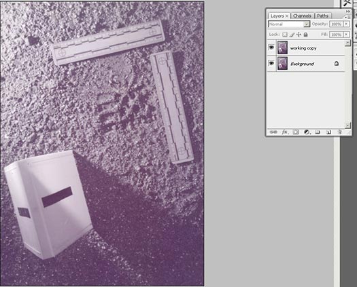Toggle Lock all padlock icon
Viewport: 357px width, 287px height.
306,35
